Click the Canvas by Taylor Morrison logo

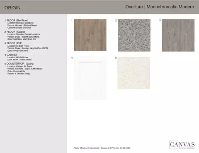pyautogui.click(x=182, y=145)
